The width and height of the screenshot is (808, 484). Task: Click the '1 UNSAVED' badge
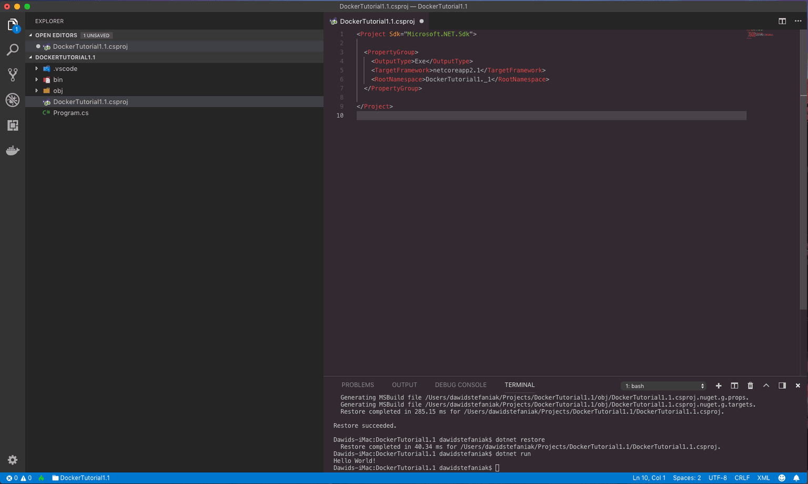point(96,35)
